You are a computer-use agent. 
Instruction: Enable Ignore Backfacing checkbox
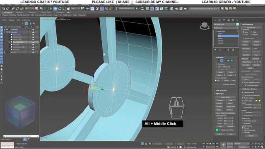click(217, 67)
